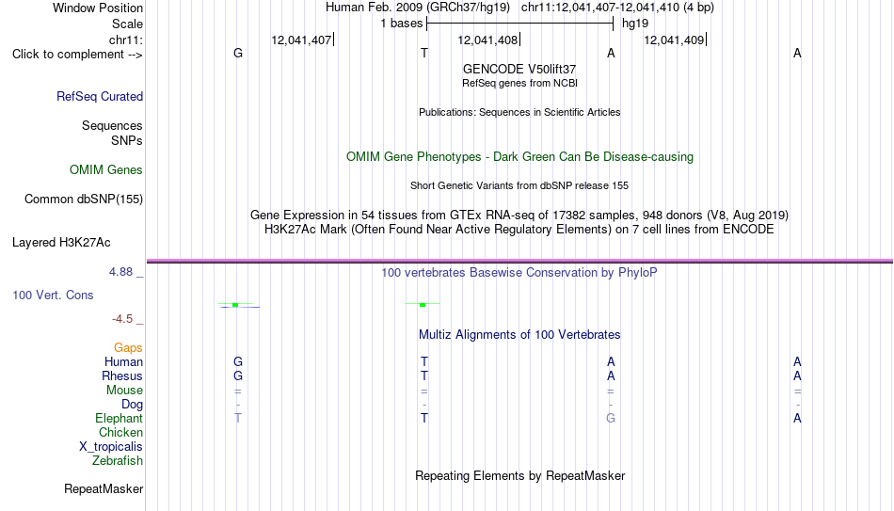Viewport: 894px width, 511px height.
Task: Click the Sequences label on the left
Action: (112, 125)
